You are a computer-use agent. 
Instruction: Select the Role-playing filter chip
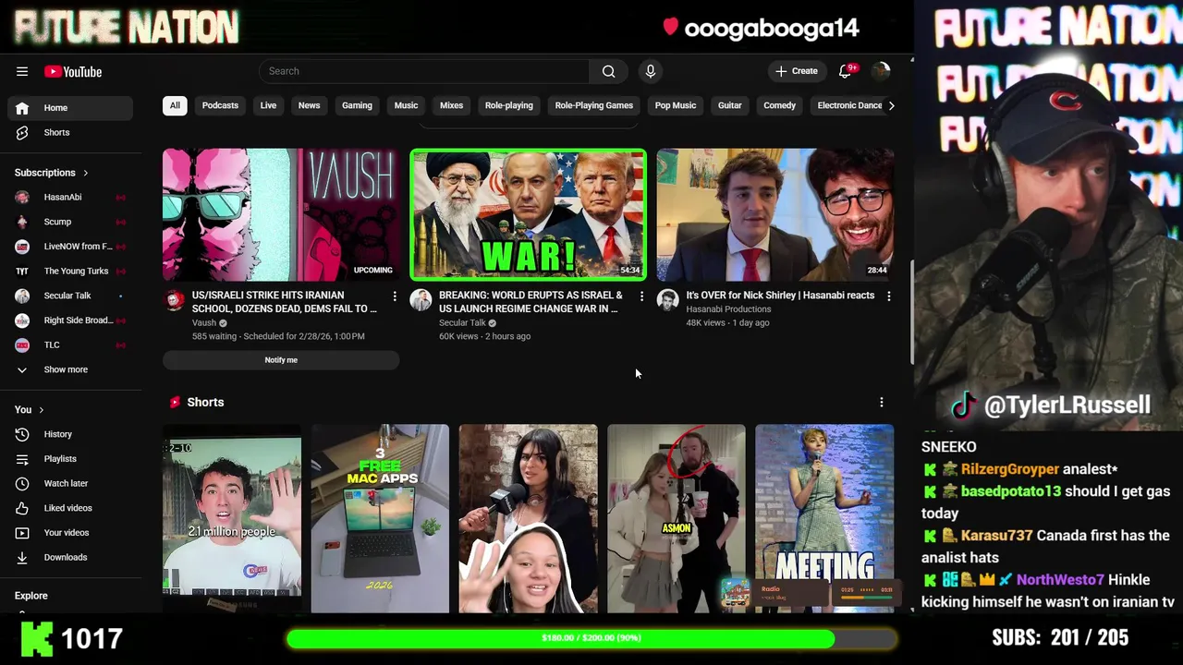(x=509, y=105)
